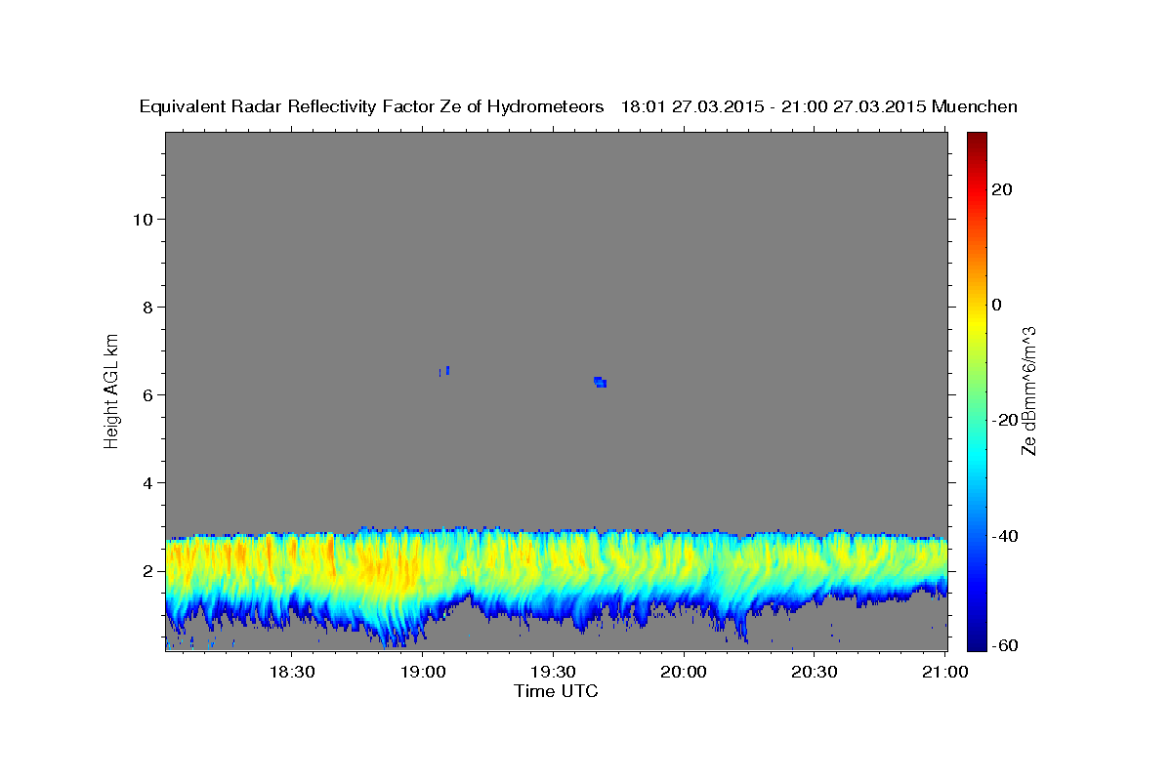This screenshot has width=1172, height=781.
Task: Click the colorbar value 20
Action: tap(1002, 188)
